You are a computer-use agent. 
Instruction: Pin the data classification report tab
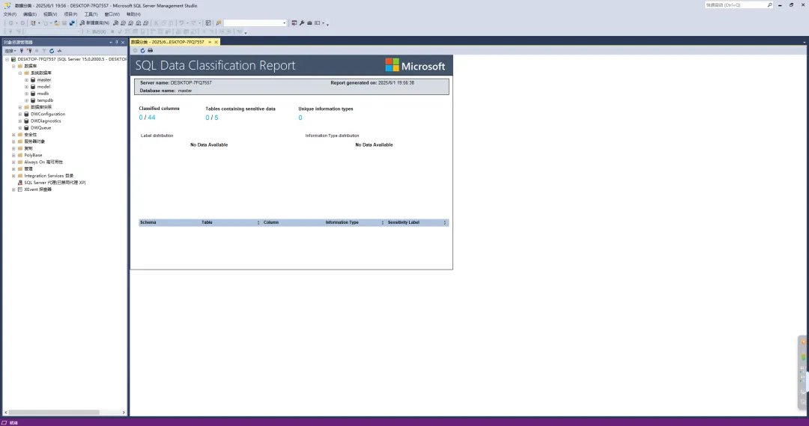coord(210,42)
